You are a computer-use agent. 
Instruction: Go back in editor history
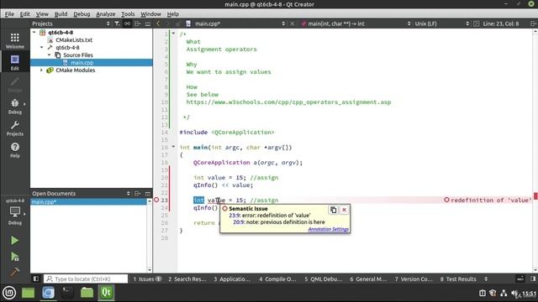point(158,23)
